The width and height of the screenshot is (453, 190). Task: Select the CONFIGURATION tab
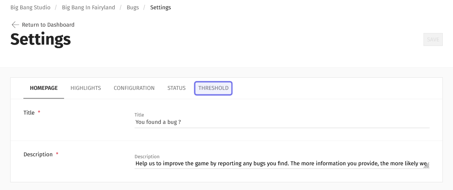click(x=134, y=88)
